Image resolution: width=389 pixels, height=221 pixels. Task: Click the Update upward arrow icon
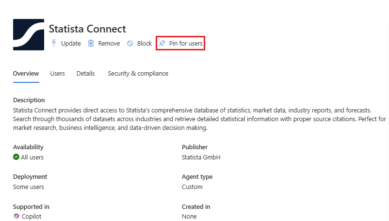point(54,43)
